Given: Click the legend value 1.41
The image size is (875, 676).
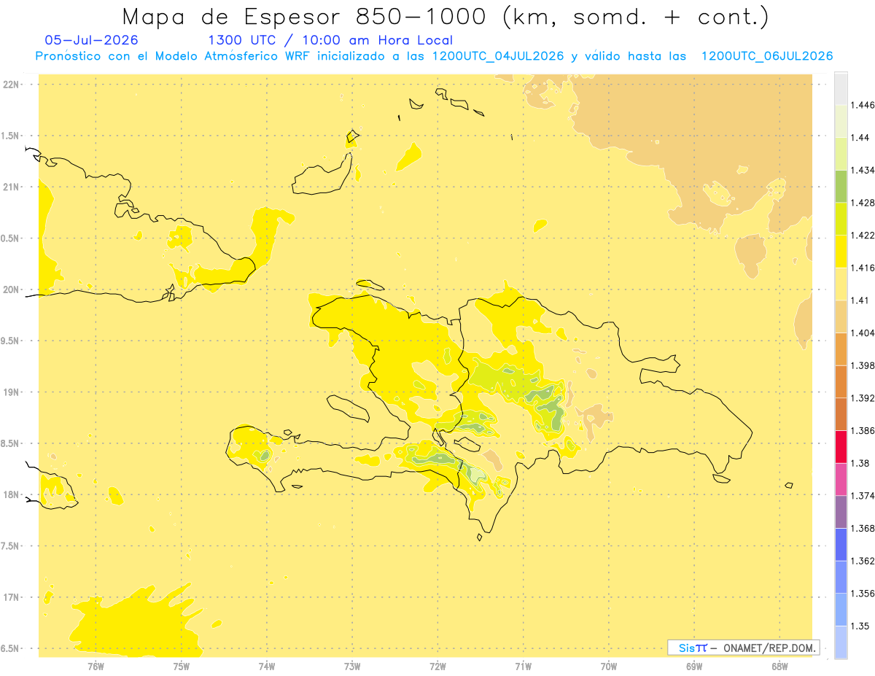Looking at the screenshot, I should 860,300.
